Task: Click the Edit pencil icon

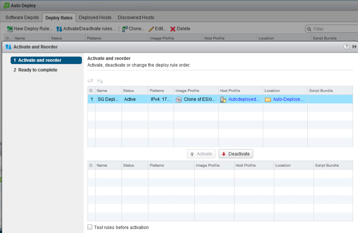Action: coord(151,29)
